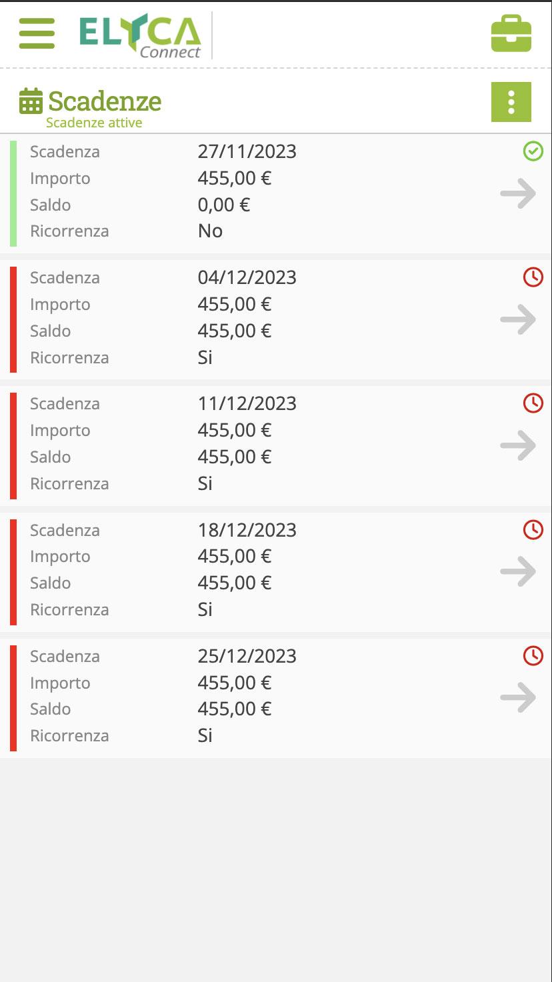552x982 pixels.
Task: Click the Scadenze page heading
Action: pos(105,101)
